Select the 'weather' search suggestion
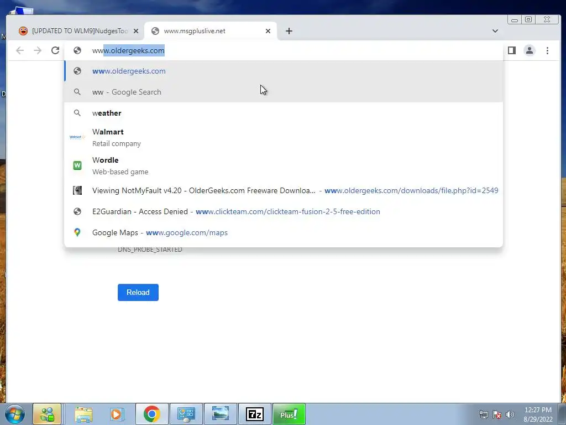The image size is (566, 425). pyautogui.click(x=284, y=113)
